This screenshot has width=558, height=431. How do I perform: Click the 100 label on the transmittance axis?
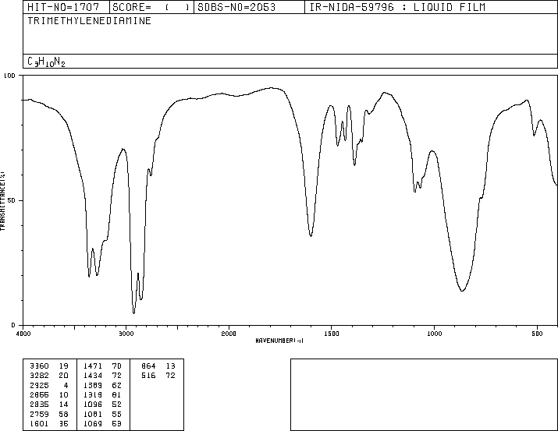tap(9, 76)
